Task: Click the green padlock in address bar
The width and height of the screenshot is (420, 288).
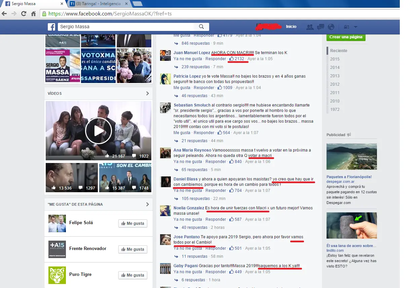Action: point(44,14)
